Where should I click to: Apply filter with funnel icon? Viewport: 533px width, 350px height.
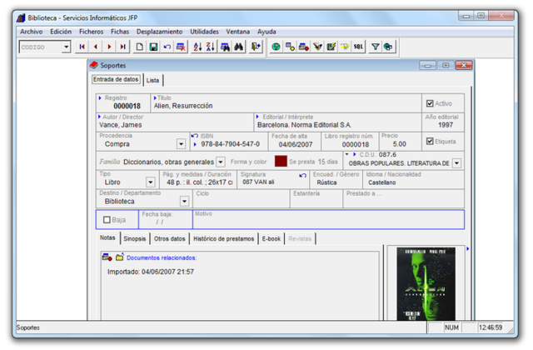[375, 47]
